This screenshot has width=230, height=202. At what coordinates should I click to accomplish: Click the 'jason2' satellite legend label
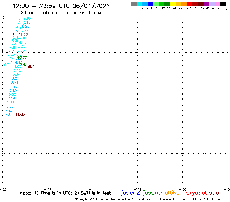click(x=131, y=193)
